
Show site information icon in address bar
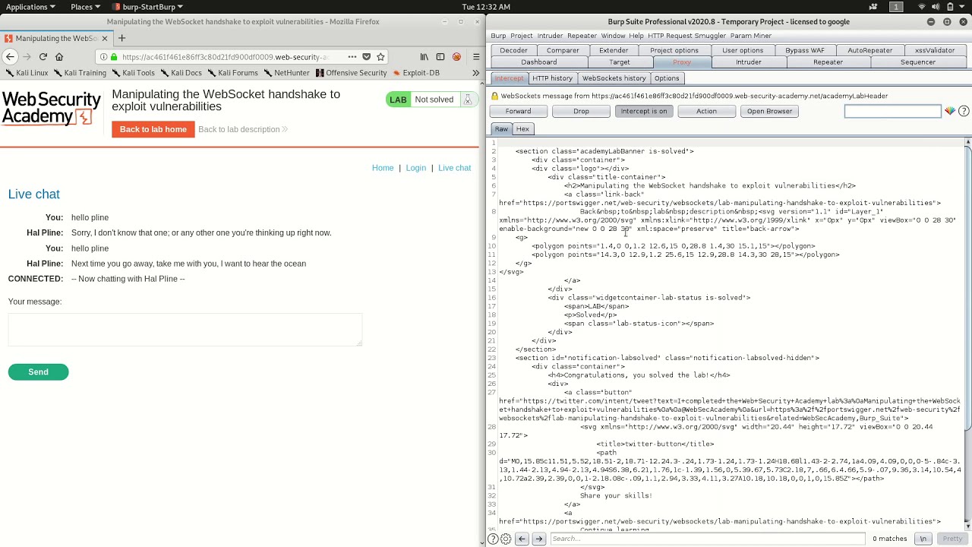click(x=104, y=57)
